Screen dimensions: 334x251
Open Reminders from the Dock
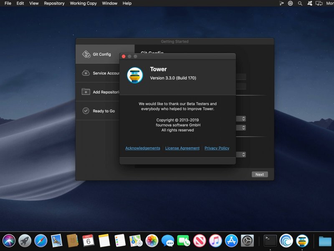[120, 241]
